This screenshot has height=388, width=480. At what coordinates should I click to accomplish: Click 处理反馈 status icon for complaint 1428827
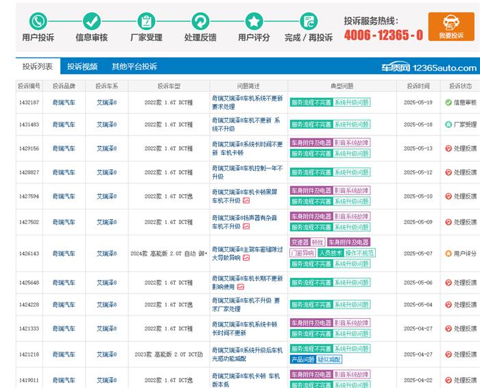(x=448, y=172)
